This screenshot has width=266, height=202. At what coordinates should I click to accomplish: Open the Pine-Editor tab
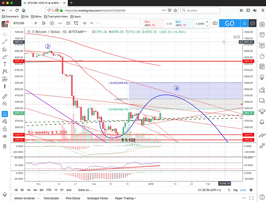pyautogui.click(x=73, y=198)
